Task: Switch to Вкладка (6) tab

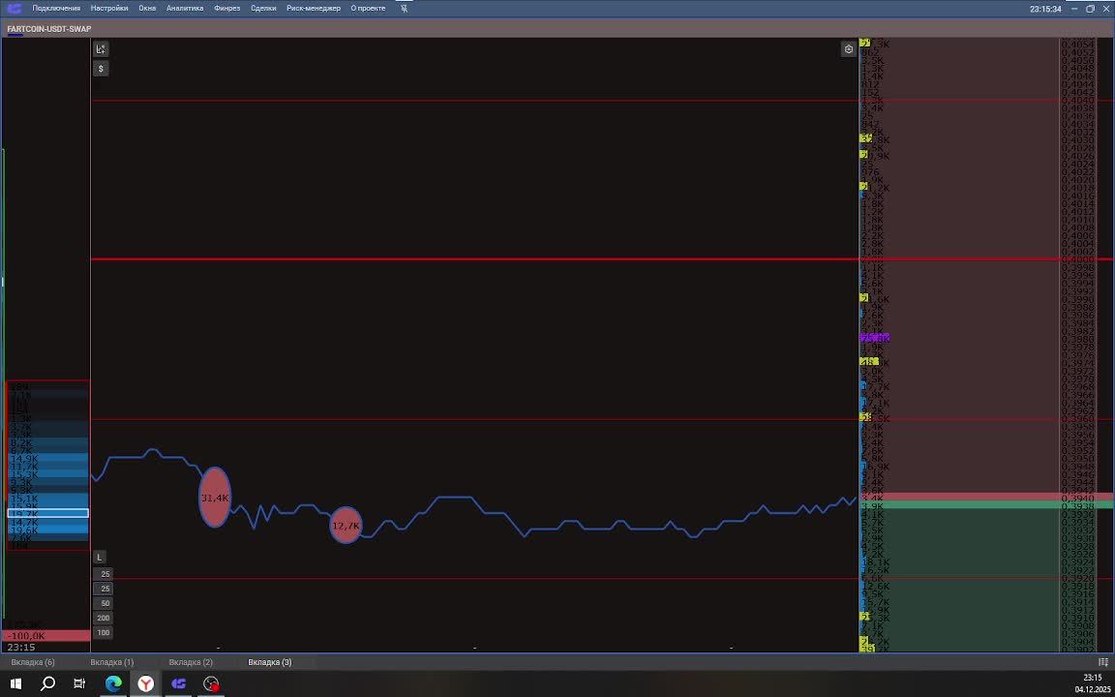Action: [x=33, y=662]
